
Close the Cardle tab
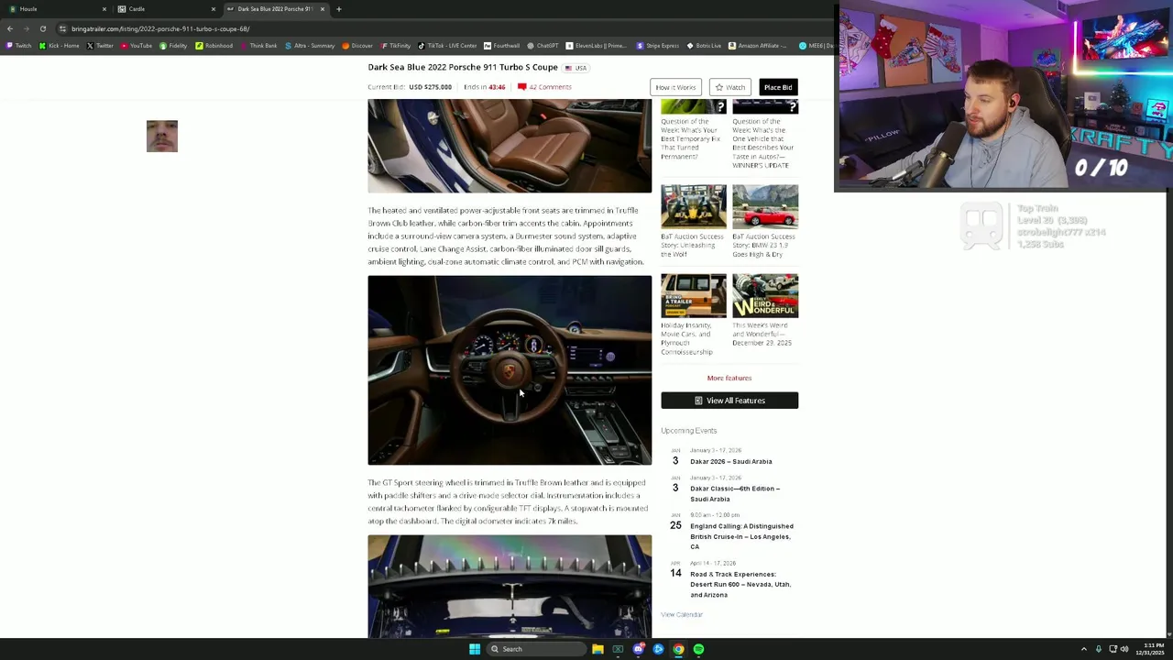214,9
